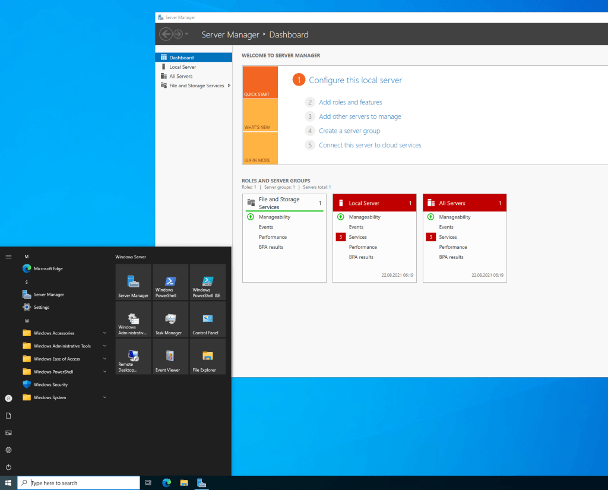Expand File and Storage Services arrow

pos(229,86)
